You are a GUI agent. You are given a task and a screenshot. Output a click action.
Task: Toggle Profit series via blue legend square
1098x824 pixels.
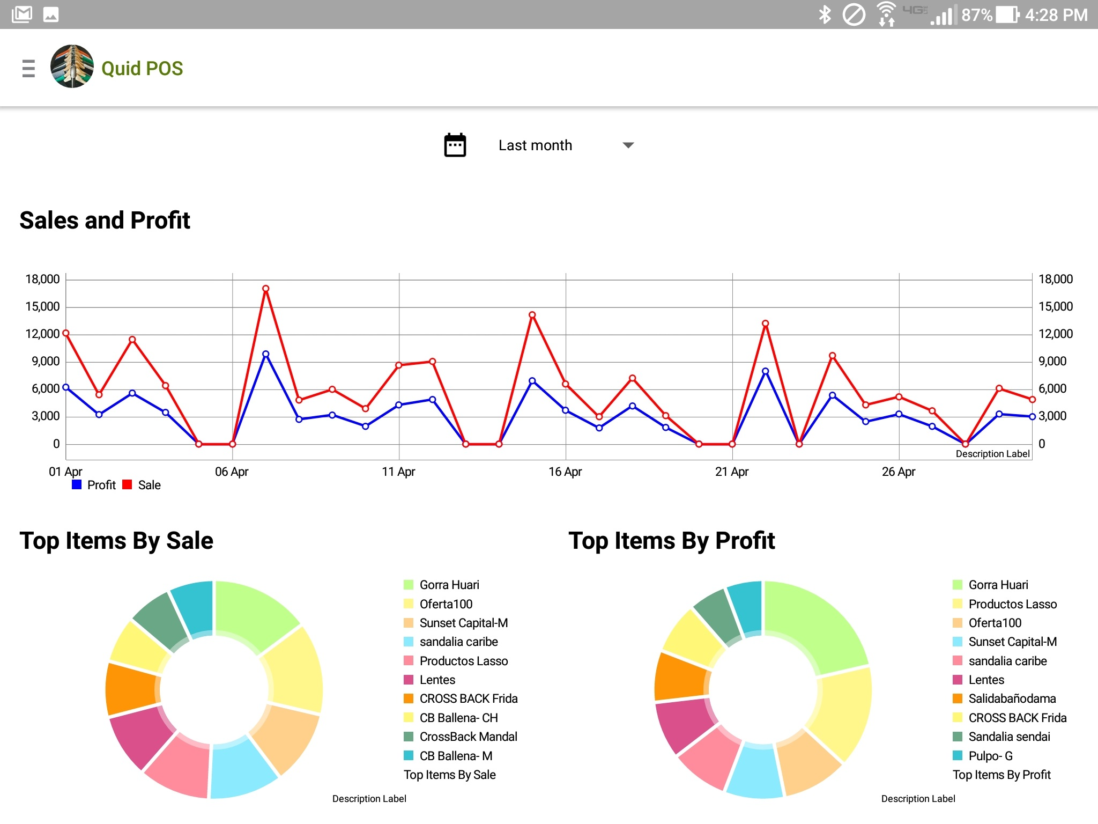(77, 485)
